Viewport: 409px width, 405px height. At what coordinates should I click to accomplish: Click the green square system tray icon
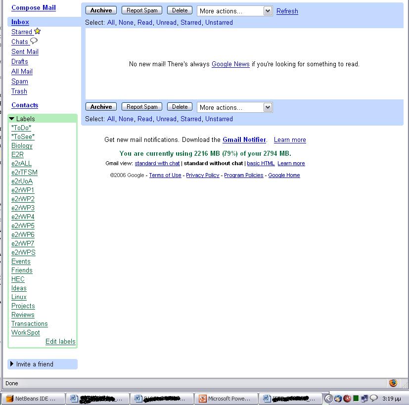356,399
